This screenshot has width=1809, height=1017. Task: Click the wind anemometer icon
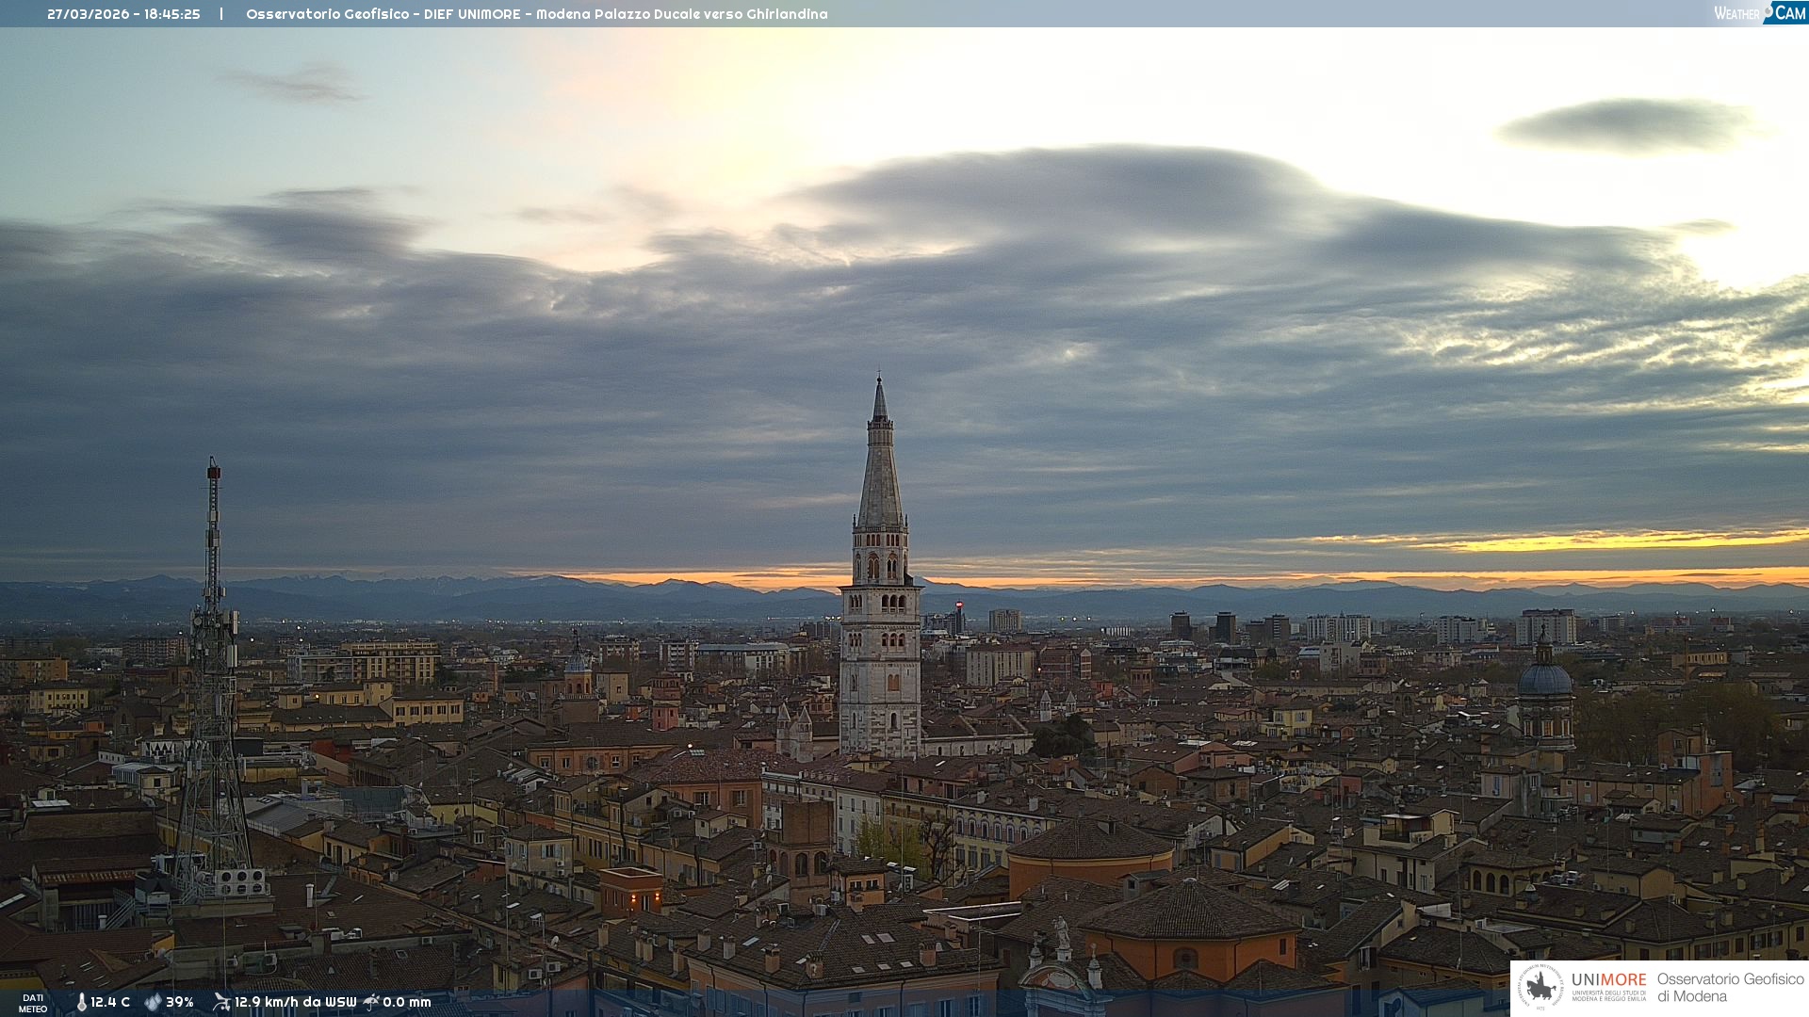point(221,1002)
